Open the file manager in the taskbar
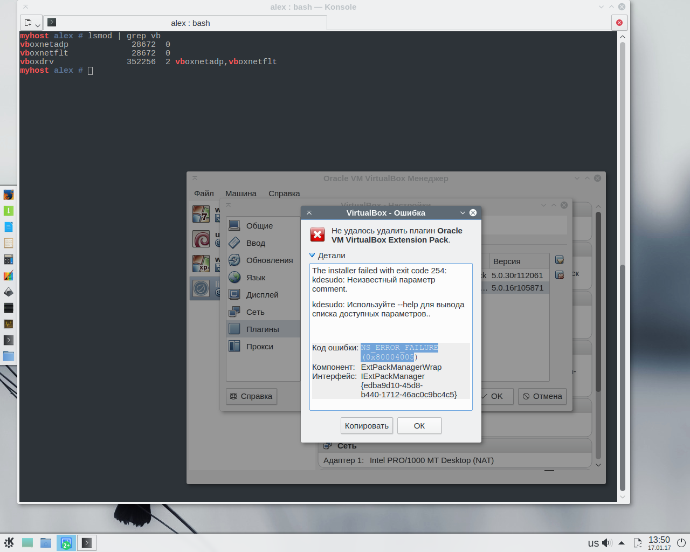690x552 pixels. [46, 543]
